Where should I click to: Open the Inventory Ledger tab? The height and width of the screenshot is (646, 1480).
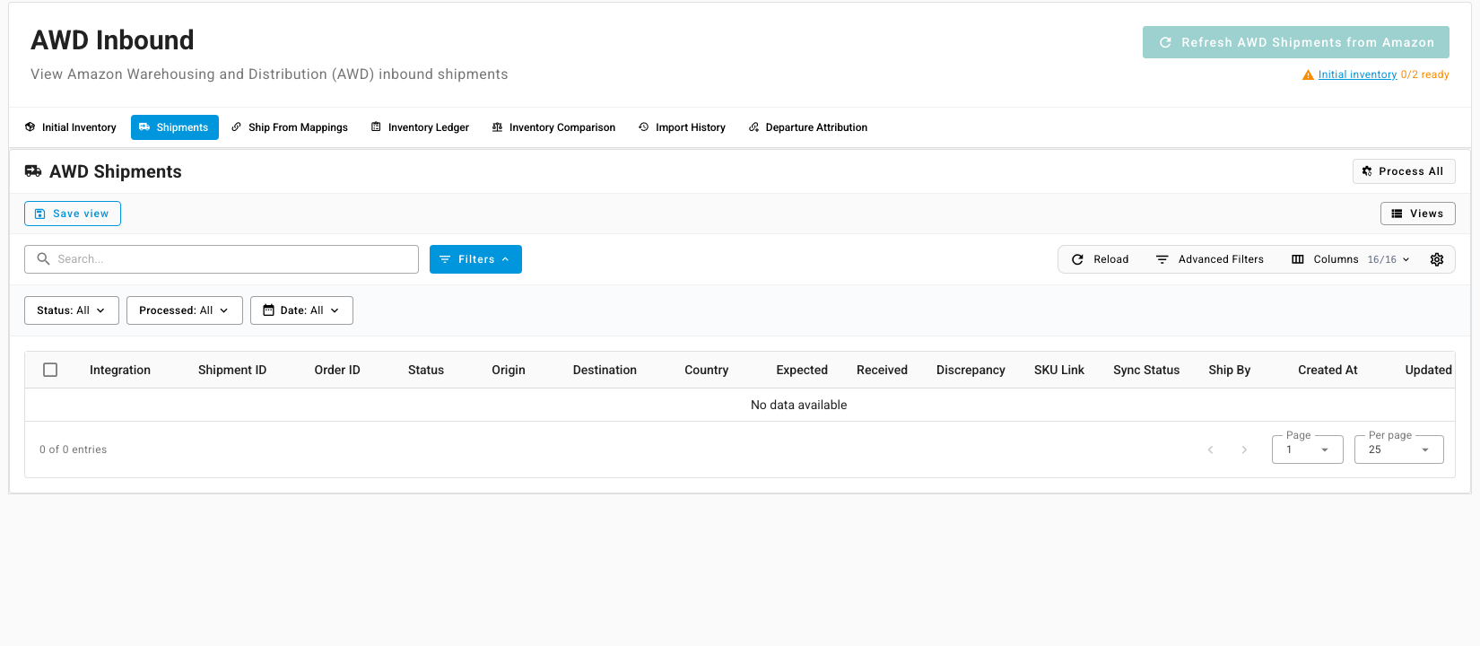(421, 127)
